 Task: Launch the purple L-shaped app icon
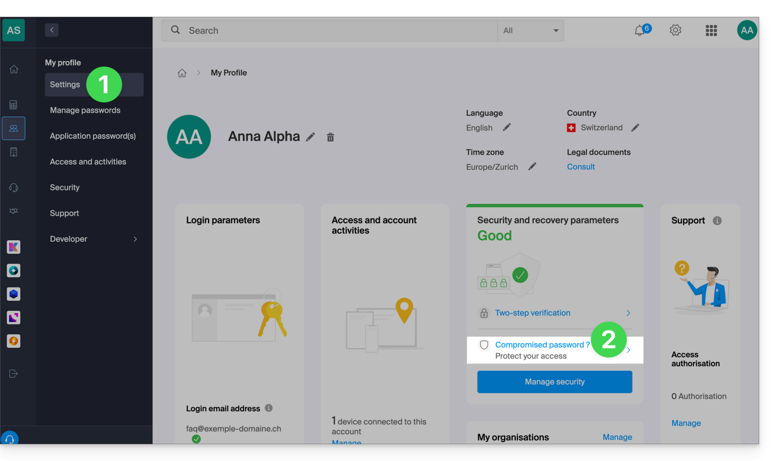pos(13,318)
